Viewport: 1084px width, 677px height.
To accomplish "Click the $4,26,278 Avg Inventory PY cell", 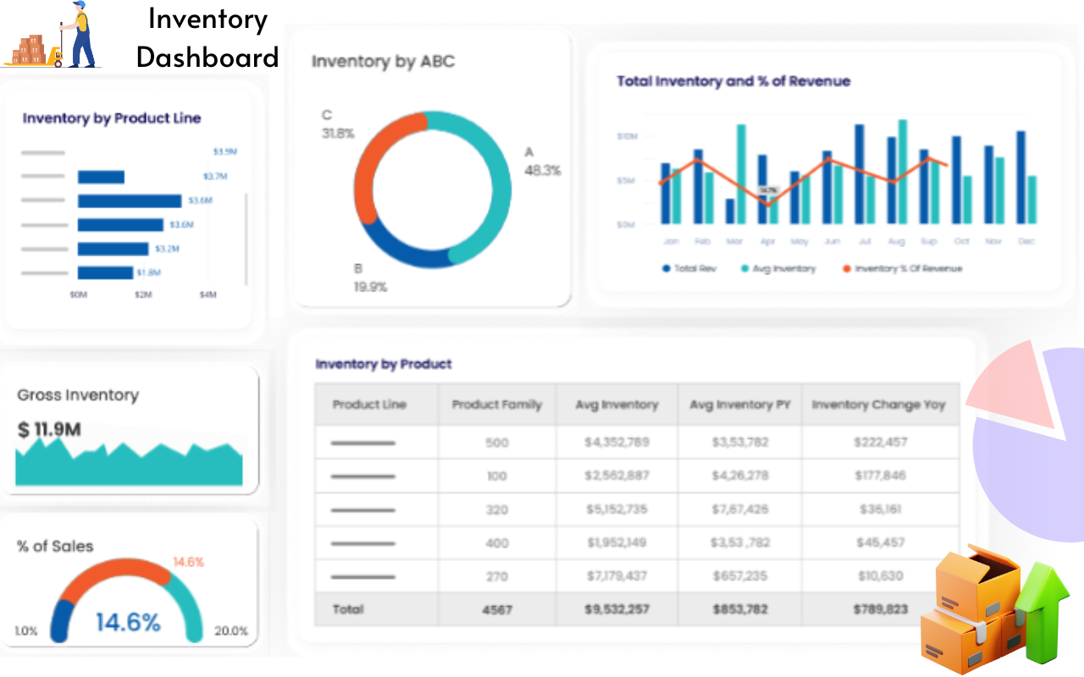I will coord(739,476).
